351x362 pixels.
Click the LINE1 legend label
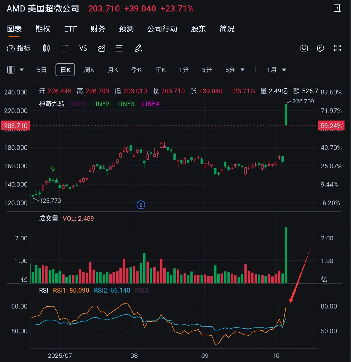coord(78,104)
